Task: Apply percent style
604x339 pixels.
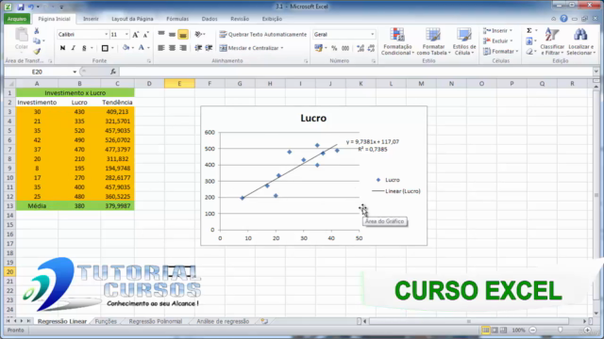Action: tap(334, 48)
